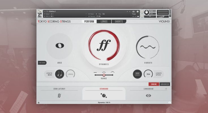Image resolution: width=208 pixels, height=113 pixels.
Task: Open the Purge dropdown menu
Action: (x=134, y=14)
